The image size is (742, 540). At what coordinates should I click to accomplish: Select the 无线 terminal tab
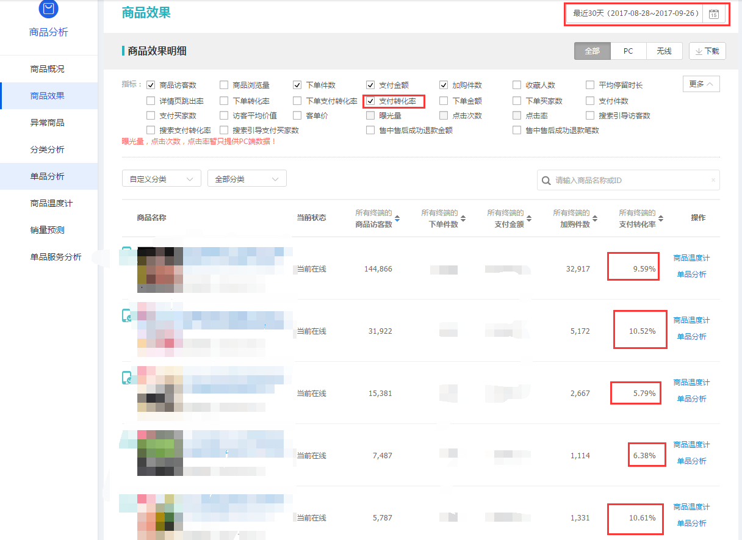pos(664,51)
